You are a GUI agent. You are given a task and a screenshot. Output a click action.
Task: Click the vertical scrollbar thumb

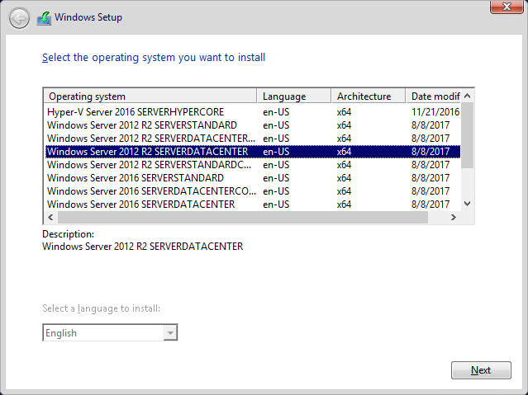click(467, 135)
